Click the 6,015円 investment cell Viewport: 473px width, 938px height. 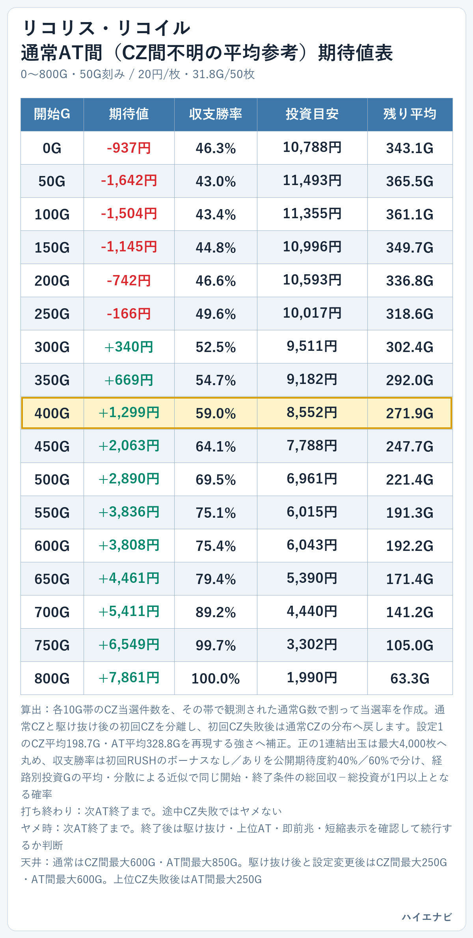click(312, 513)
